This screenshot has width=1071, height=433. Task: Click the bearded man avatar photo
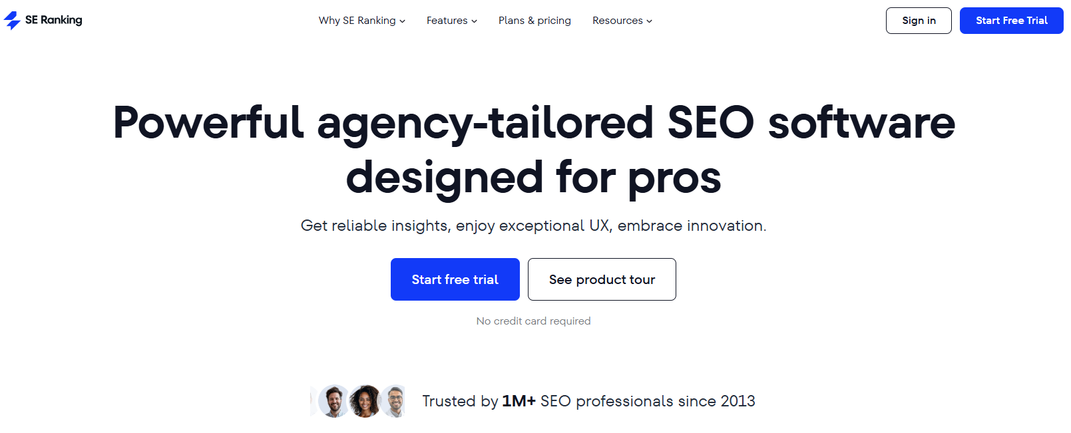coord(334,401)
